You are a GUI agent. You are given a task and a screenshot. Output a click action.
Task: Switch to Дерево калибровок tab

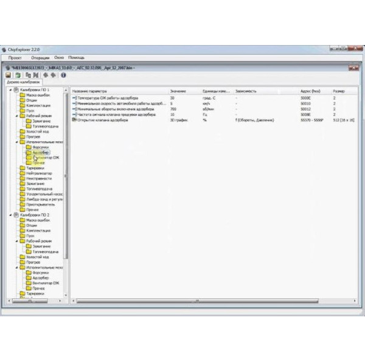pyautogui.click(x=24, y=82)
